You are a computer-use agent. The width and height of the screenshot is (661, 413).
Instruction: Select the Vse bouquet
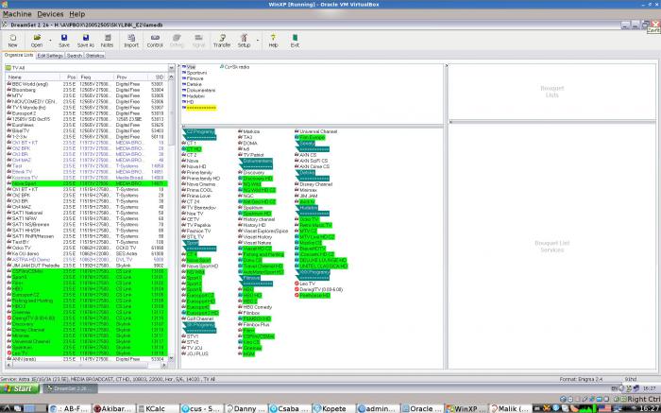click(x=189, y=67)
